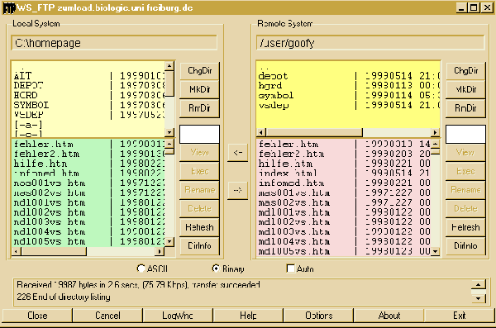Click the Exit button
Viewport: 496px width, 328px height.
[460, 316]
